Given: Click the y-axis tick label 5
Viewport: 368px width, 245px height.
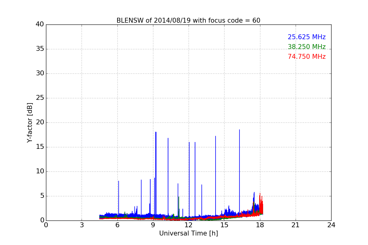Looking at the screenshot, I should click(42, 196).
